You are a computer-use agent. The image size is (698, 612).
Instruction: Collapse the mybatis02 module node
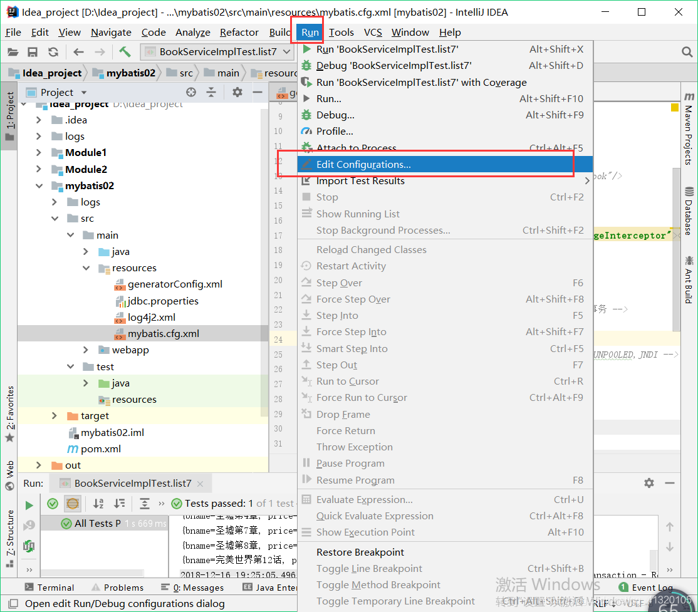click(39, 186)
